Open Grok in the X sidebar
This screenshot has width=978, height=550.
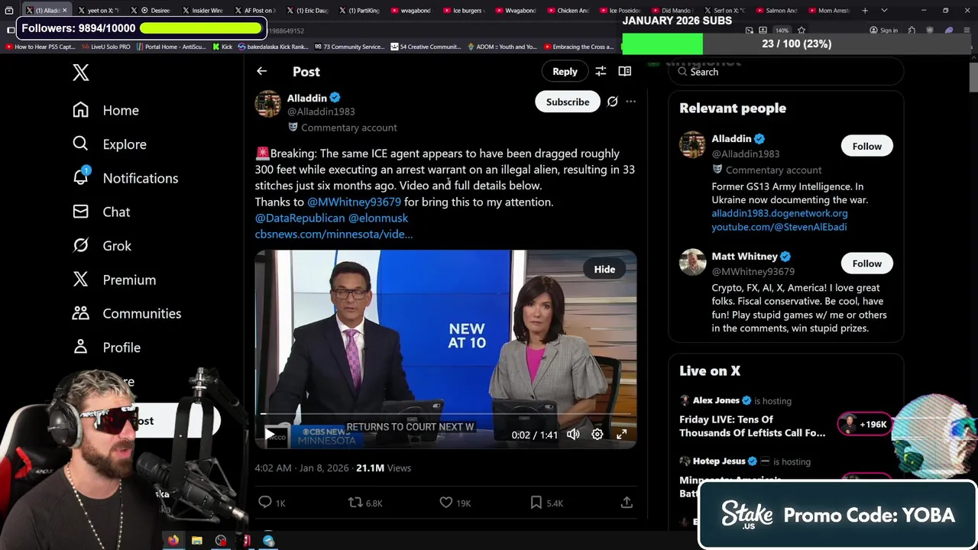[102, 246]
